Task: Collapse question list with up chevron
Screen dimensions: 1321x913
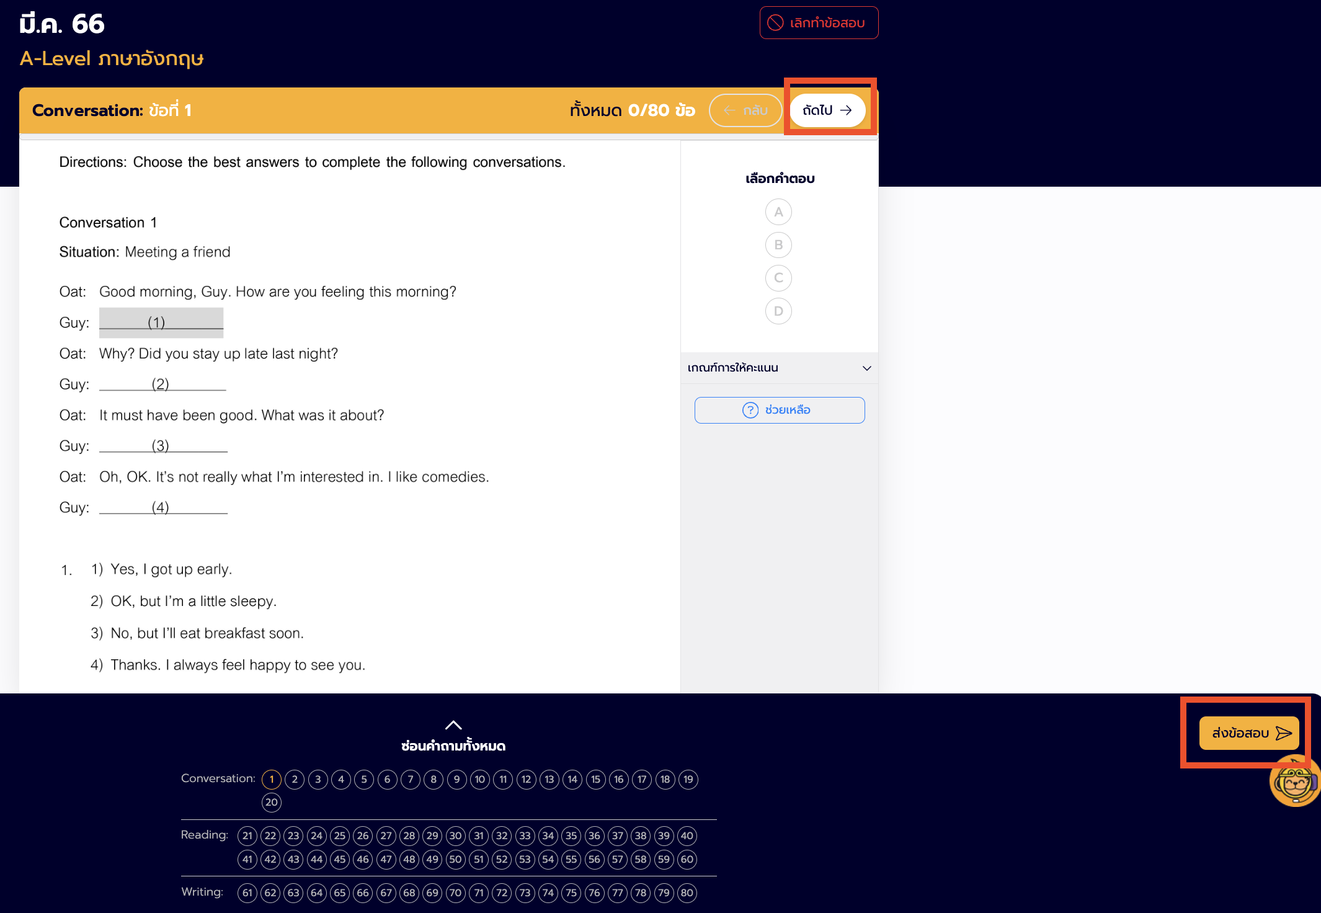Action: (x=453, y=724)
